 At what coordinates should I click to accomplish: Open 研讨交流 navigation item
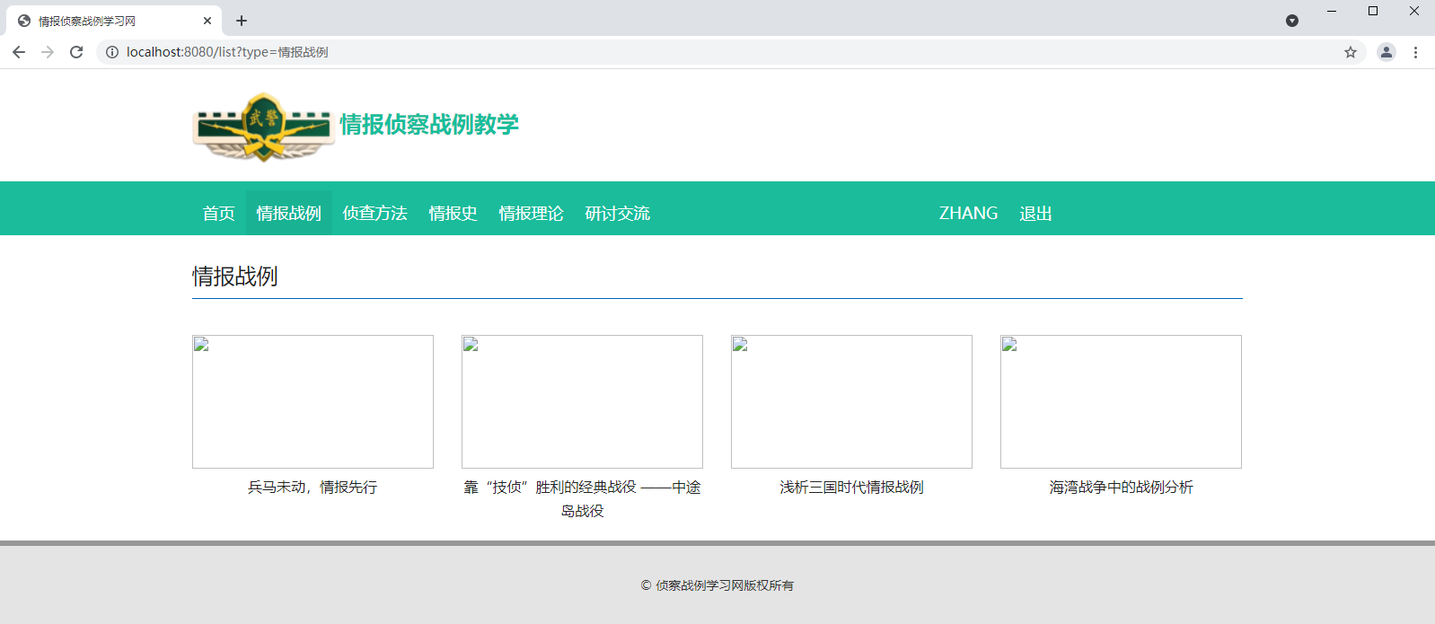click(x=618, y=213)
